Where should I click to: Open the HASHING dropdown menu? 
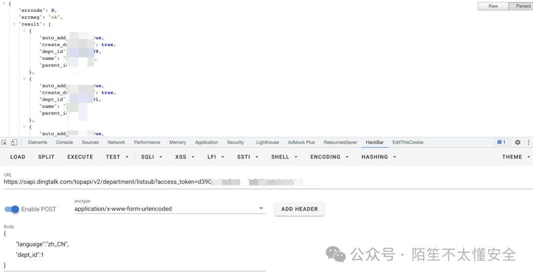379,157
